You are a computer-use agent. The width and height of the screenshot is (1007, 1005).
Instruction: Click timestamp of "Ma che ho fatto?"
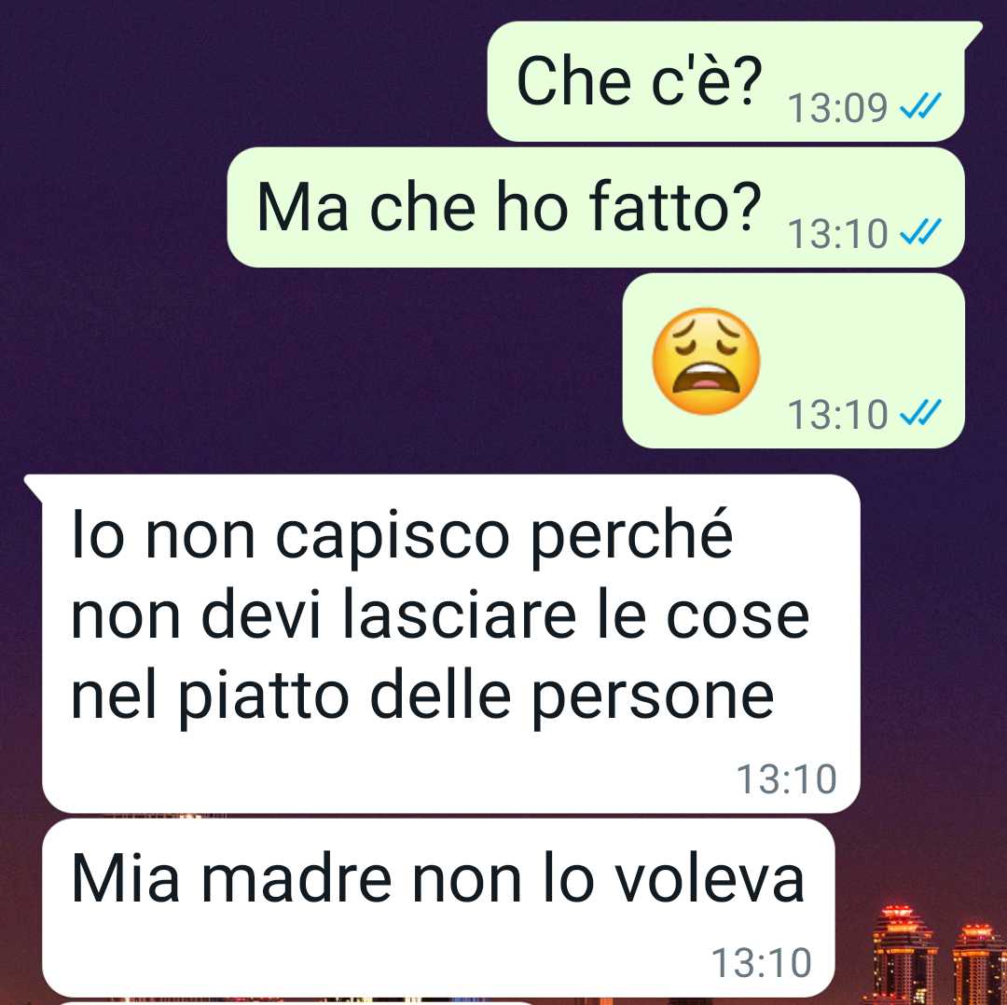838,233
